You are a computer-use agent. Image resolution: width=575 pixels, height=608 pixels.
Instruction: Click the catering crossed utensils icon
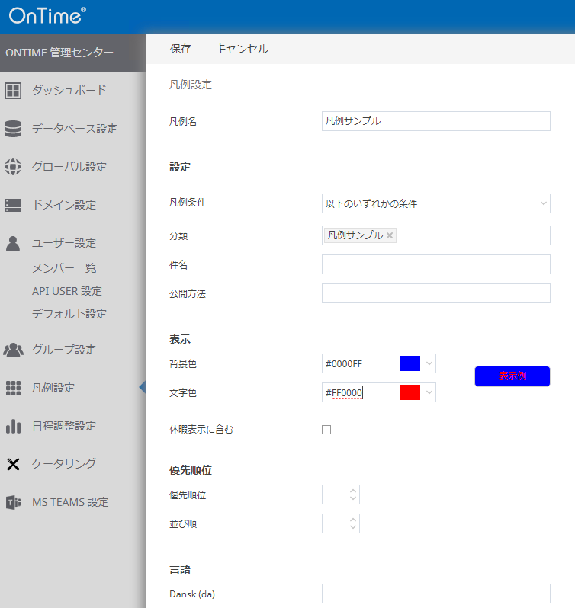tap(13, 464)
